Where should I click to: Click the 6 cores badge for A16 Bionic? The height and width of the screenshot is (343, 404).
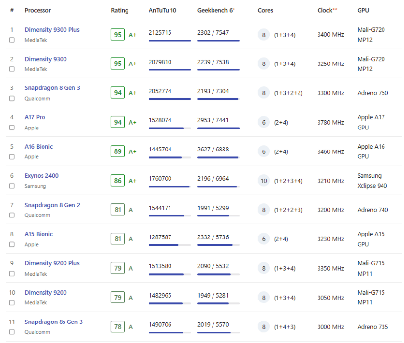[264, 151]
